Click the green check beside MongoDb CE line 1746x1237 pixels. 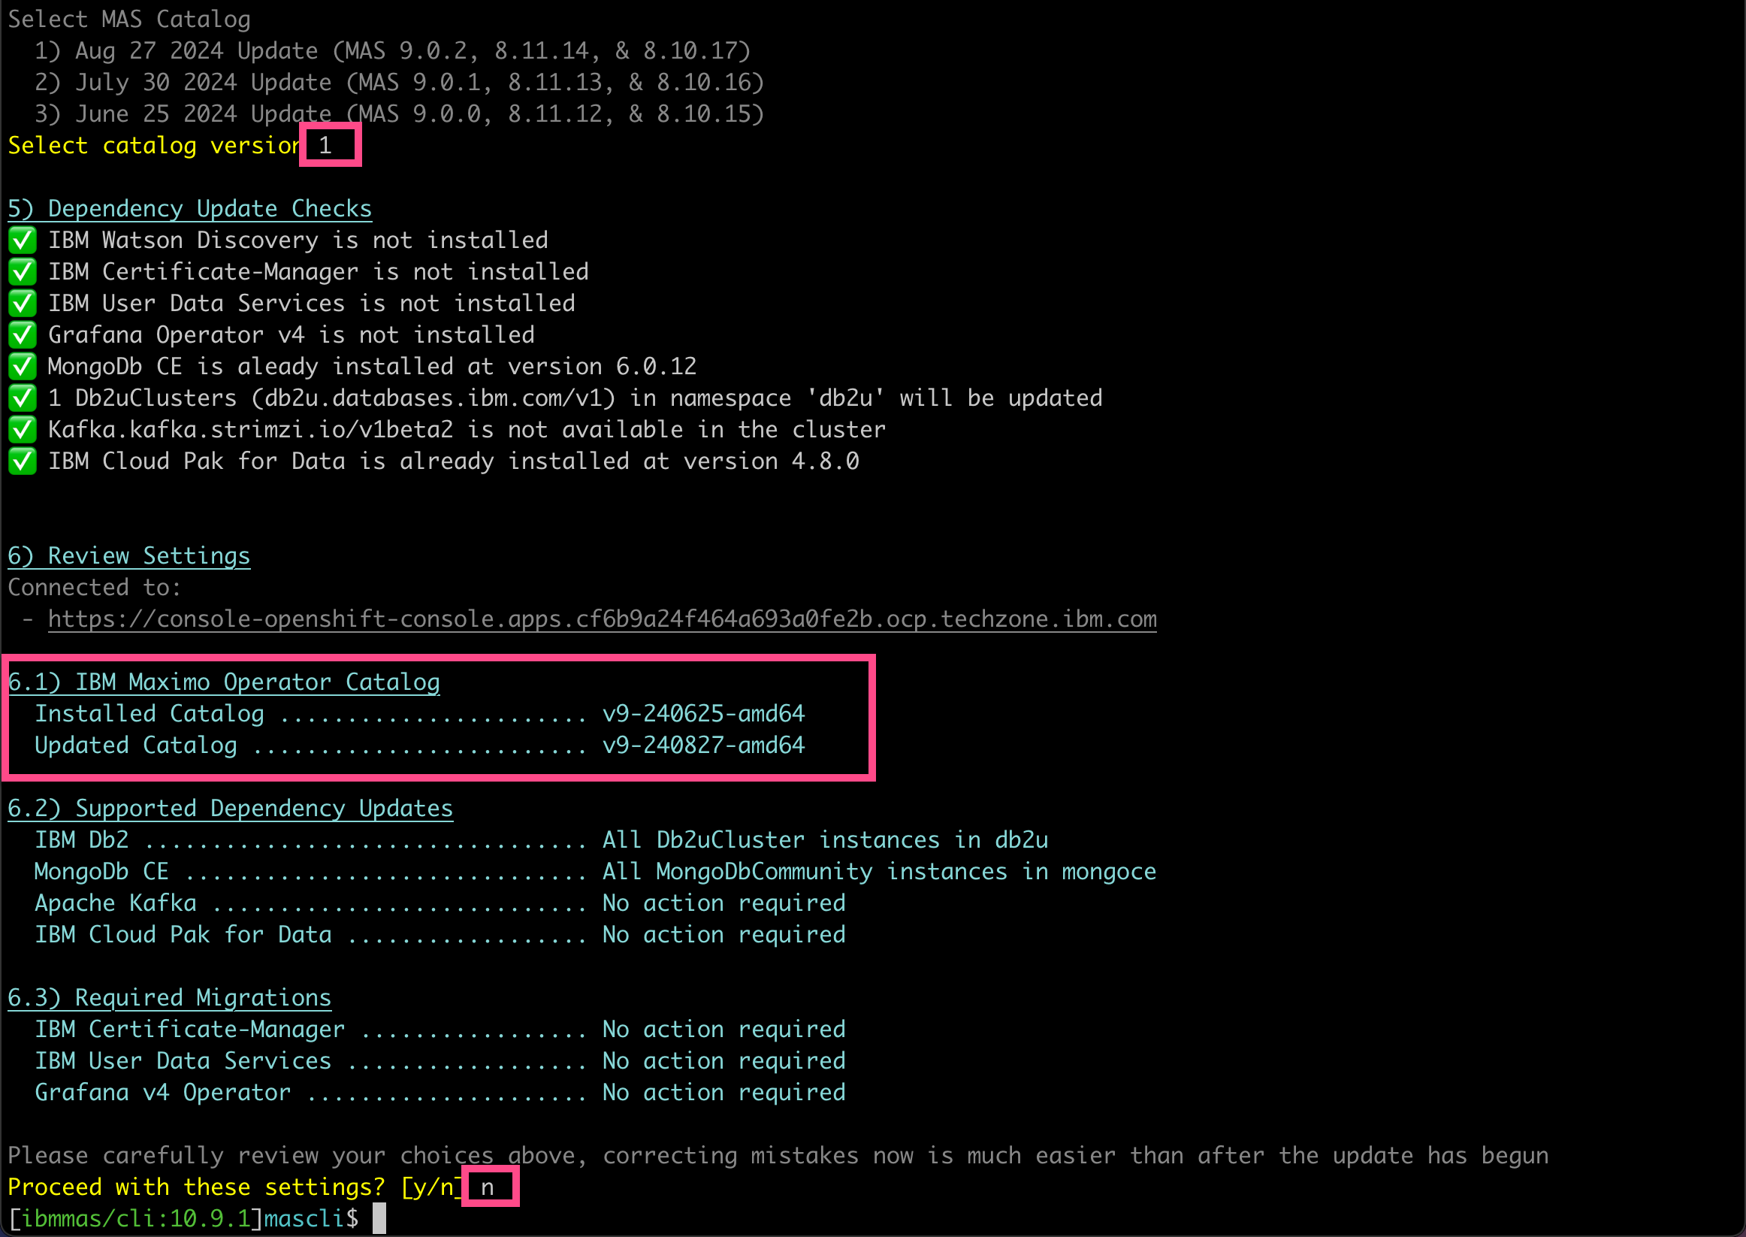pyautogui.click(x=22, y=367)
